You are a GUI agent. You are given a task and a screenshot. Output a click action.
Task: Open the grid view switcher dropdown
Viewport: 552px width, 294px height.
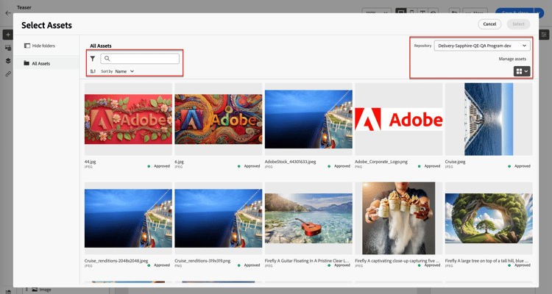522,71
